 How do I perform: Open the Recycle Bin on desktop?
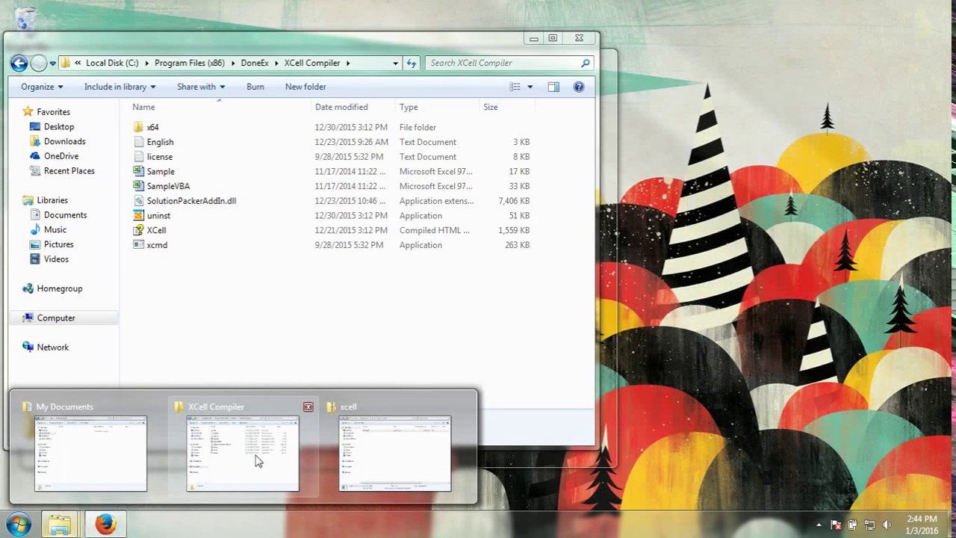click(x=25, y=18)
